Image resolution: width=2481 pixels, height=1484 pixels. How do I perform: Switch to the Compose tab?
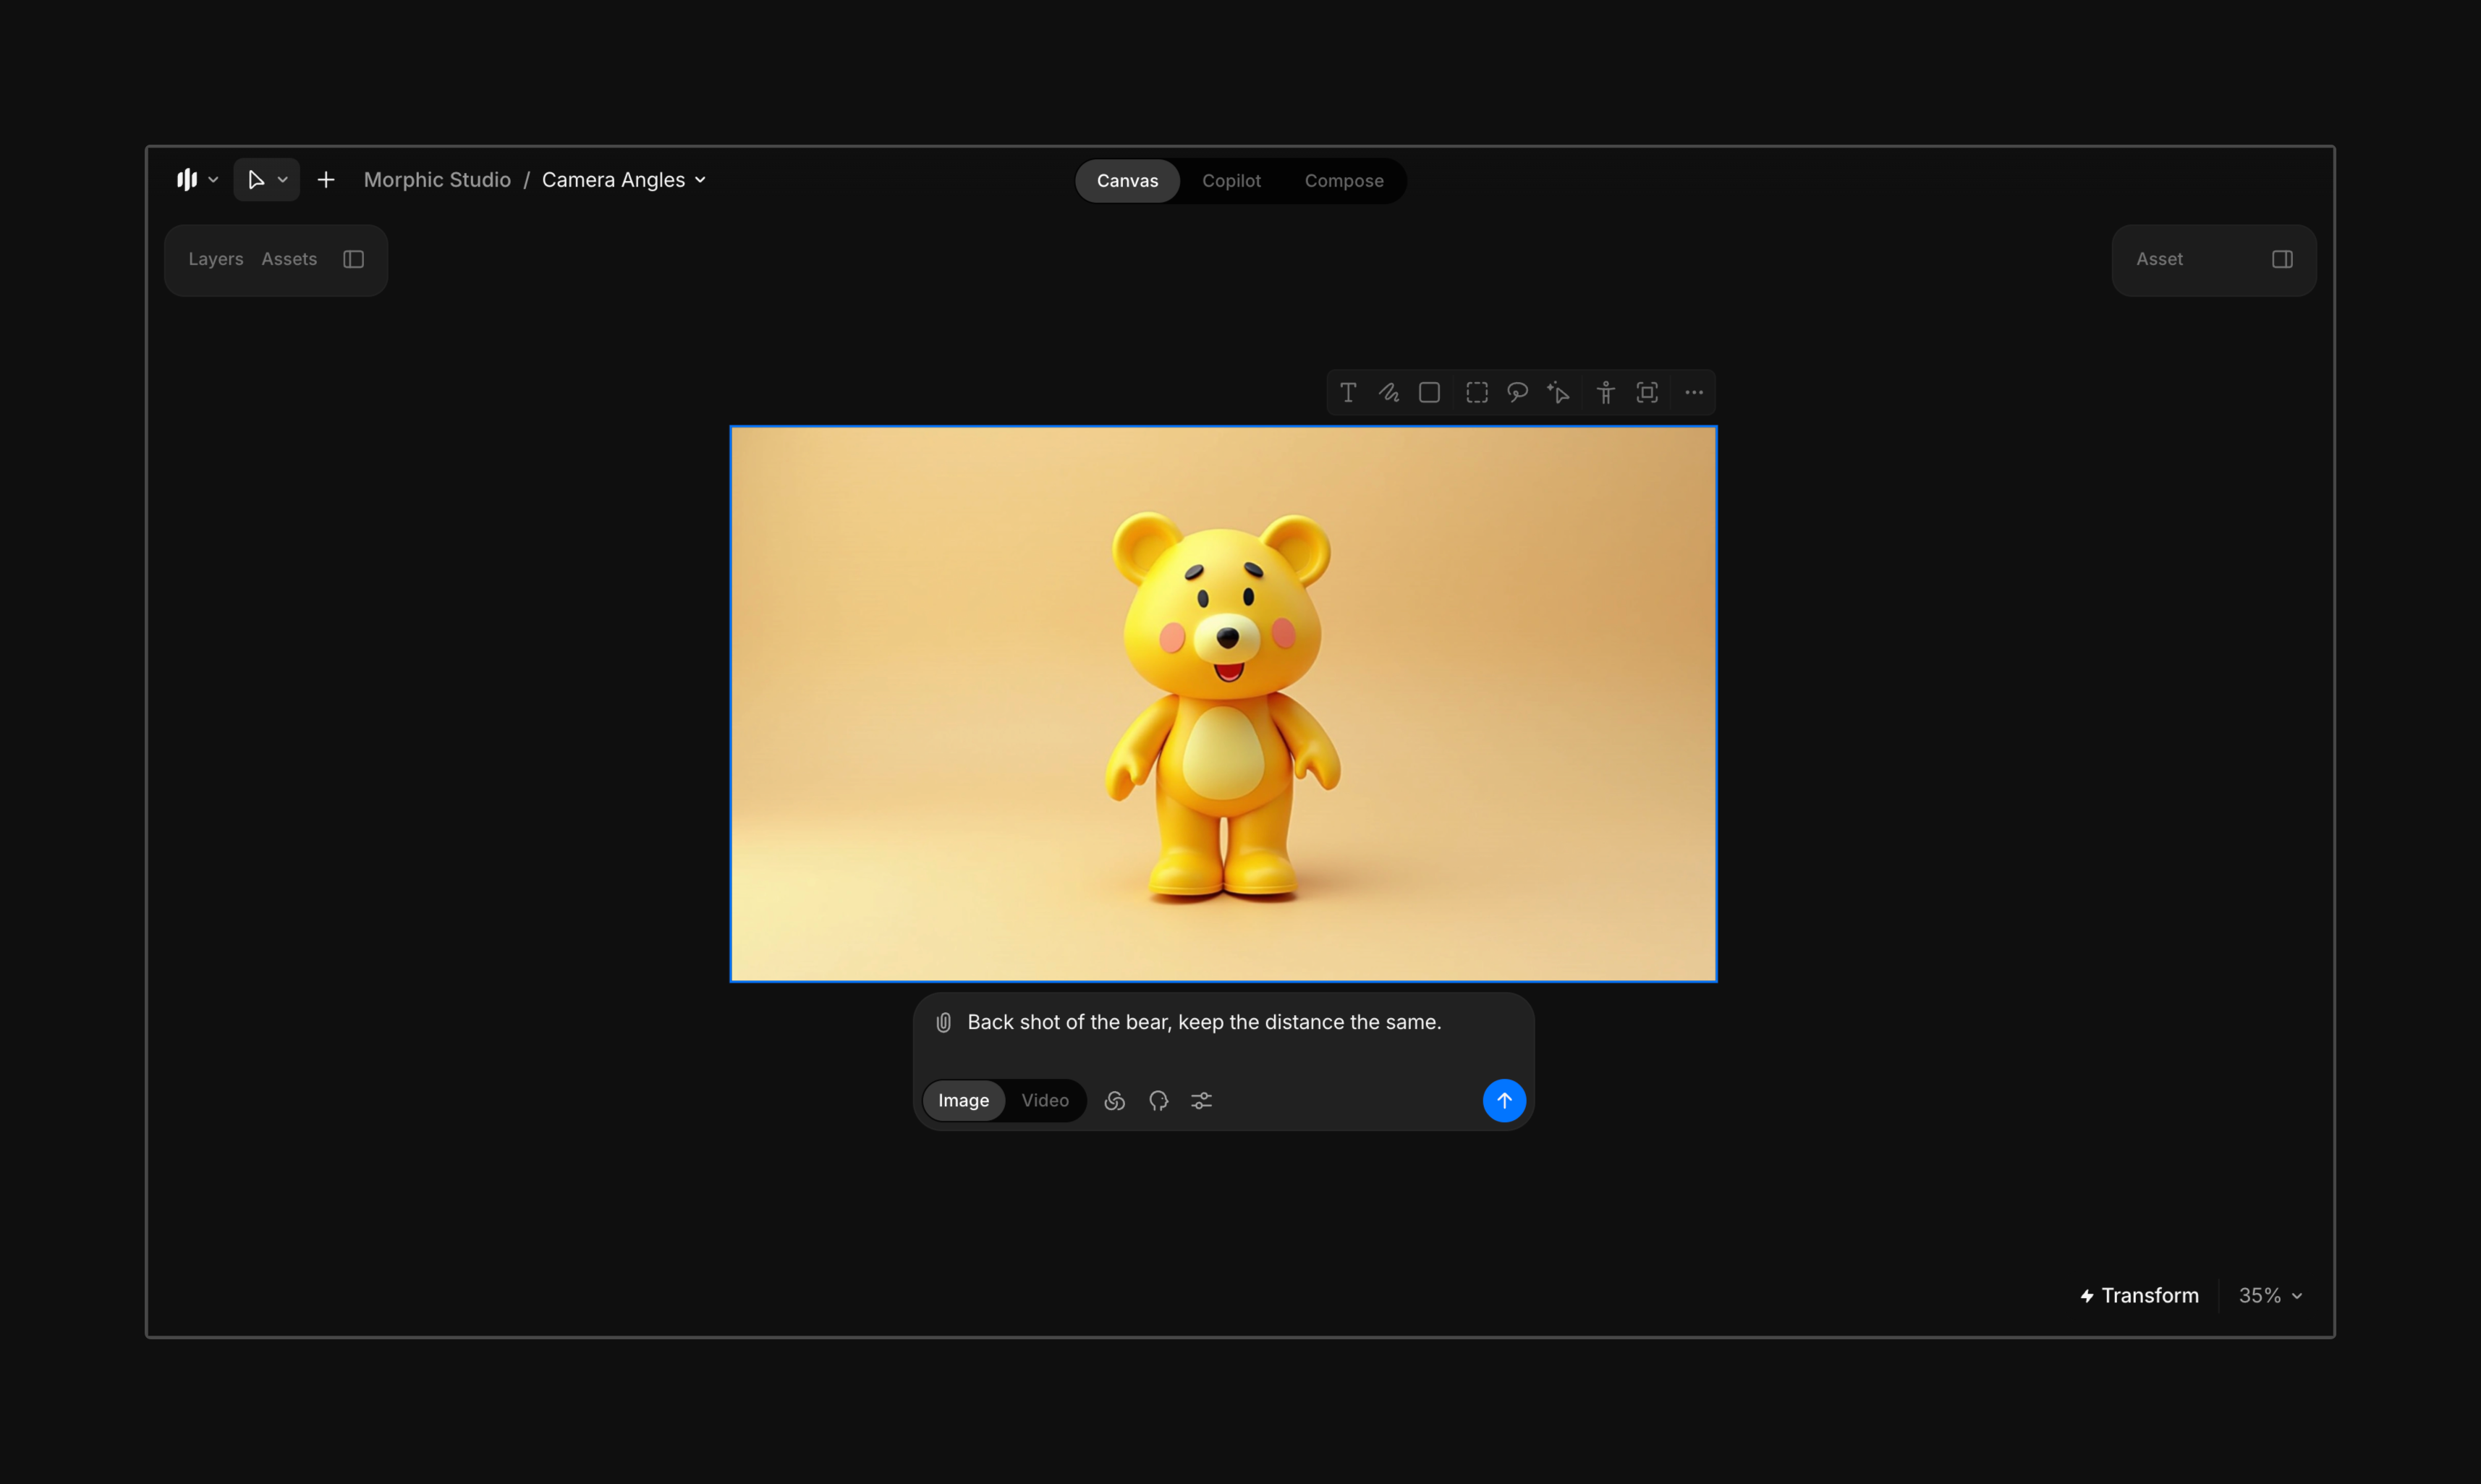(x=1343, y=181)
